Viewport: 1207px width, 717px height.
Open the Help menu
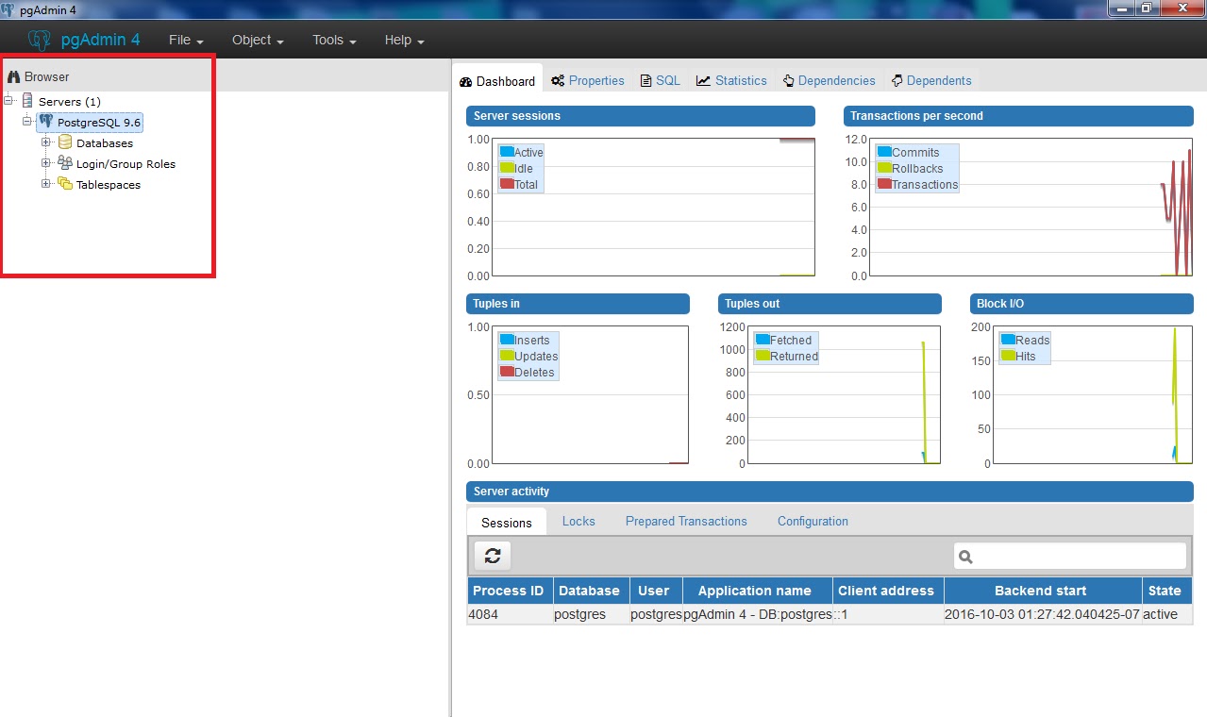pos(404,41)
